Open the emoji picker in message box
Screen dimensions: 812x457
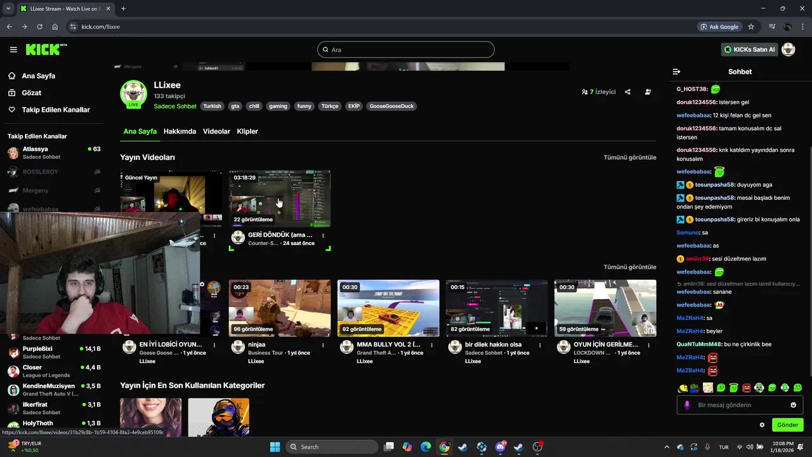pyautogui.click(x=793, y=405)
